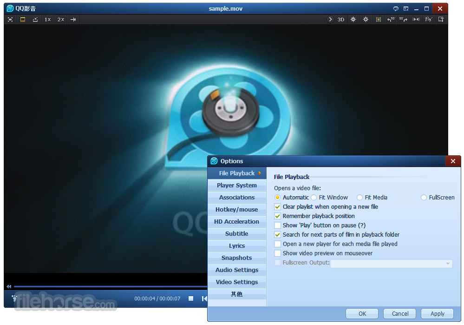The height and width of the screenshot is (325, 464).
Task: Set video size to 2x
Action: click(61, 20)
